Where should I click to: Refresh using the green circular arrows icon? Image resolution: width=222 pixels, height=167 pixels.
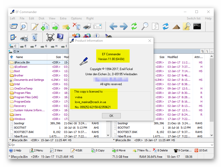(134, 26)
